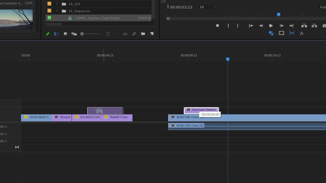Toggle safe margins overlay
Image resolution: width=326 pixels, height=183 pixels.
(281, 33)
